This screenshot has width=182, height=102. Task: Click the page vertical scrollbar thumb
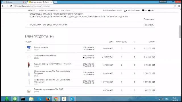[x=180, y=31]
